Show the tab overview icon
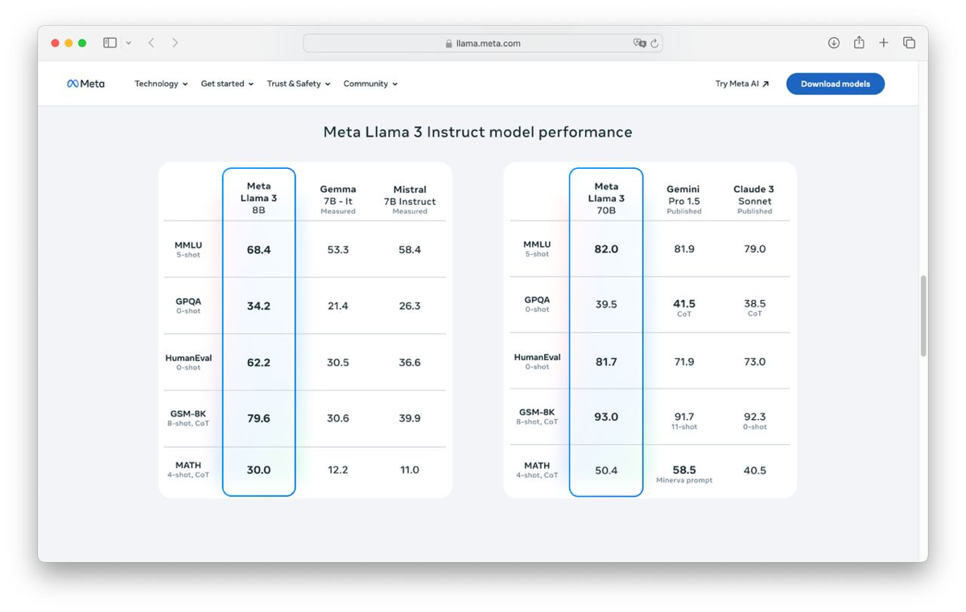This screenshot has width=966, height=612. [x=909, y=43]
